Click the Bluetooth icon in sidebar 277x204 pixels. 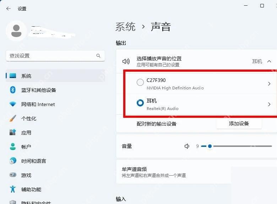coord(13,90)
